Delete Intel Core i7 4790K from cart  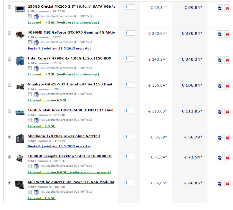click(227, 60)
